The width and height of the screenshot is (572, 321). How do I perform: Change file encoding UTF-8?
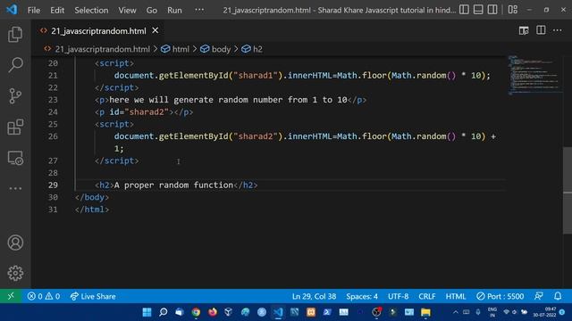[x=398, y=296]
